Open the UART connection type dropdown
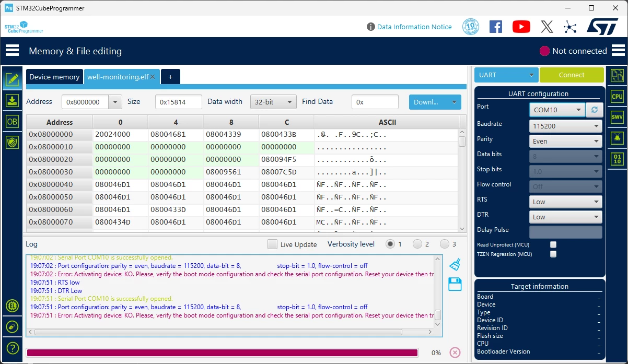Image resolution: width=628 pixels, height=364 pixels. (506, 75)
